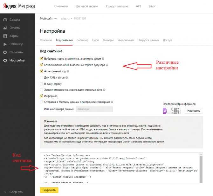The width and height of the screenshot is (213, 196).
Task: Switch to the Вебвизор settings tab
Action: coord(82,40)
